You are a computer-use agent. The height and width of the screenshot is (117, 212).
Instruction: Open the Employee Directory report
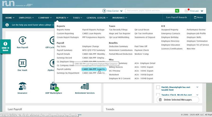170,41
